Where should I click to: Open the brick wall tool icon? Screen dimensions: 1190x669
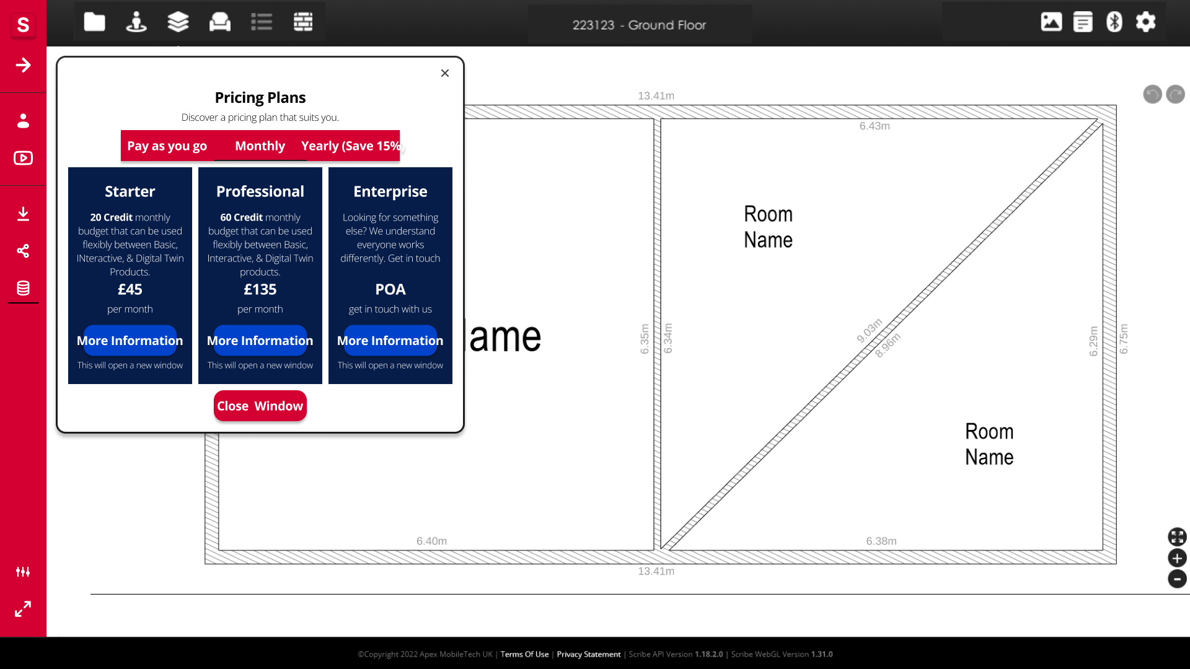click(x=303, y=22)
